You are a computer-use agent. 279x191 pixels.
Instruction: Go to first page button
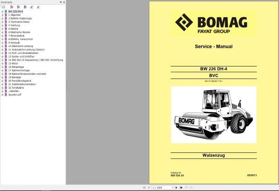click(144, 188)
